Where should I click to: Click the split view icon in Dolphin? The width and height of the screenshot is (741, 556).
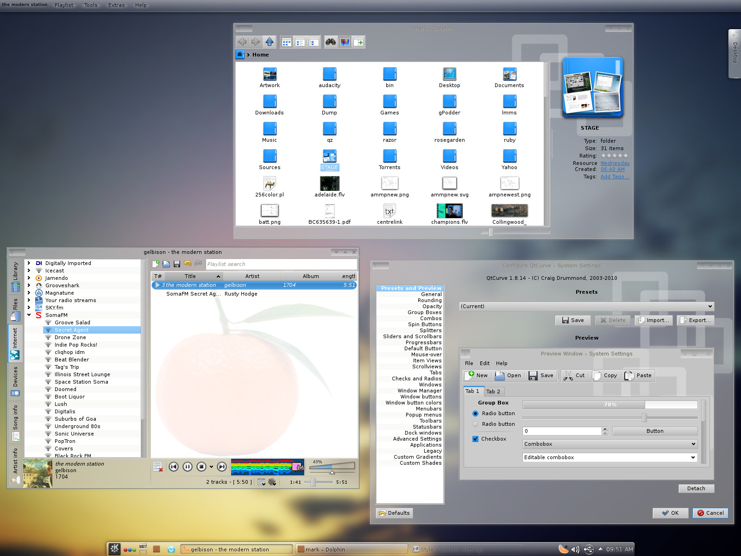point(358,42)
